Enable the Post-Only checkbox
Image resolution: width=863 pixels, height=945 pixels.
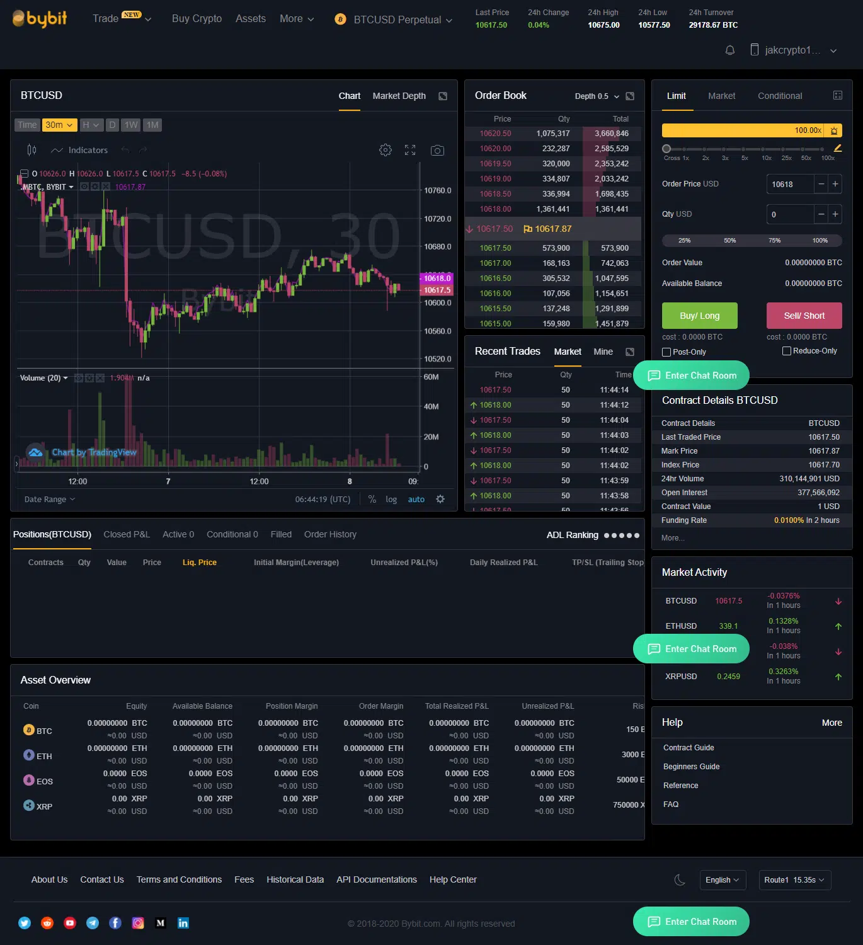(x=666, y=352)
